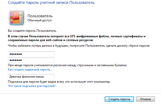
Task: Focus the new password field
Action: pos(31,54)
